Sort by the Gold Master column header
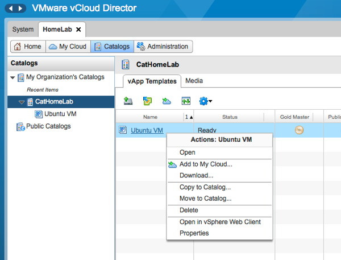The image size is (341, 260). point(294,117)
